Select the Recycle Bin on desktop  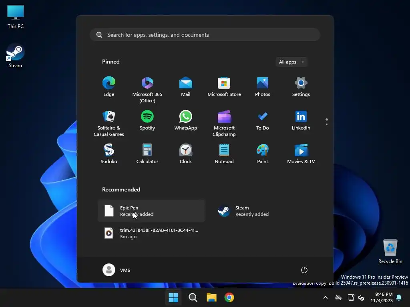click(390, 251)
